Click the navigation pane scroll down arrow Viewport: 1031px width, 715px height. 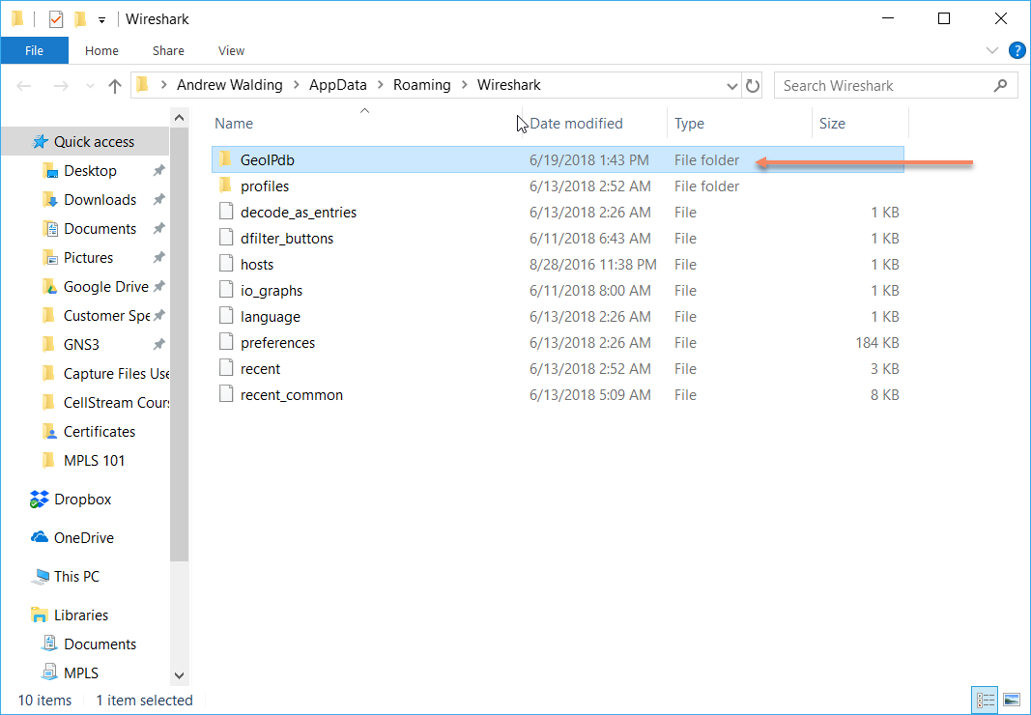pos(179,675)
